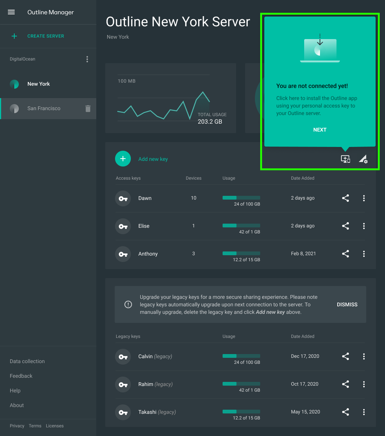Share Anthony's access key
The height and width of the screenshot is (436, 385).
click(x=346, y=254)
